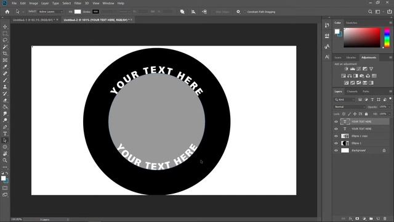This screenshot has height=222, width=394.
Task: Select the Lasso tool
Action: point(5,40)
